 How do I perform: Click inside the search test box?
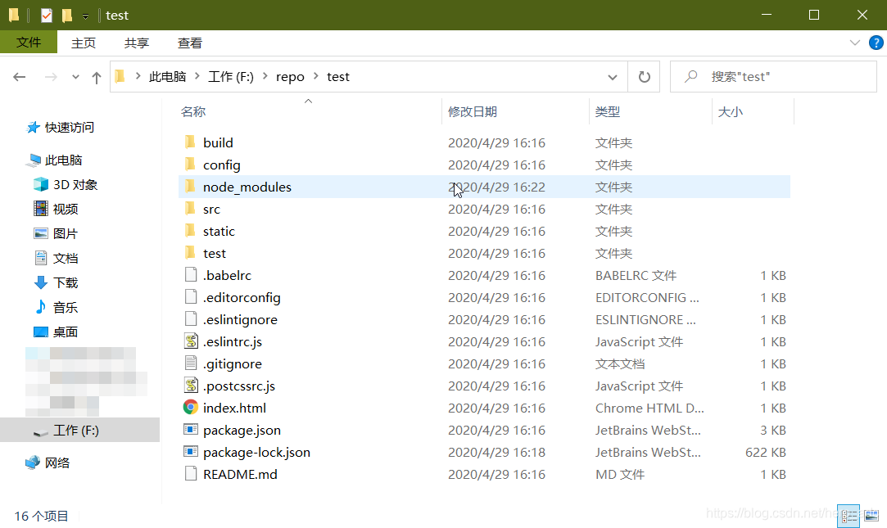[x=770, y=76]
